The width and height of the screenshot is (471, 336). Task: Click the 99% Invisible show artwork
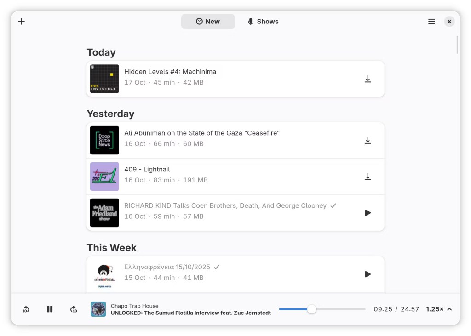click(104, 79)
